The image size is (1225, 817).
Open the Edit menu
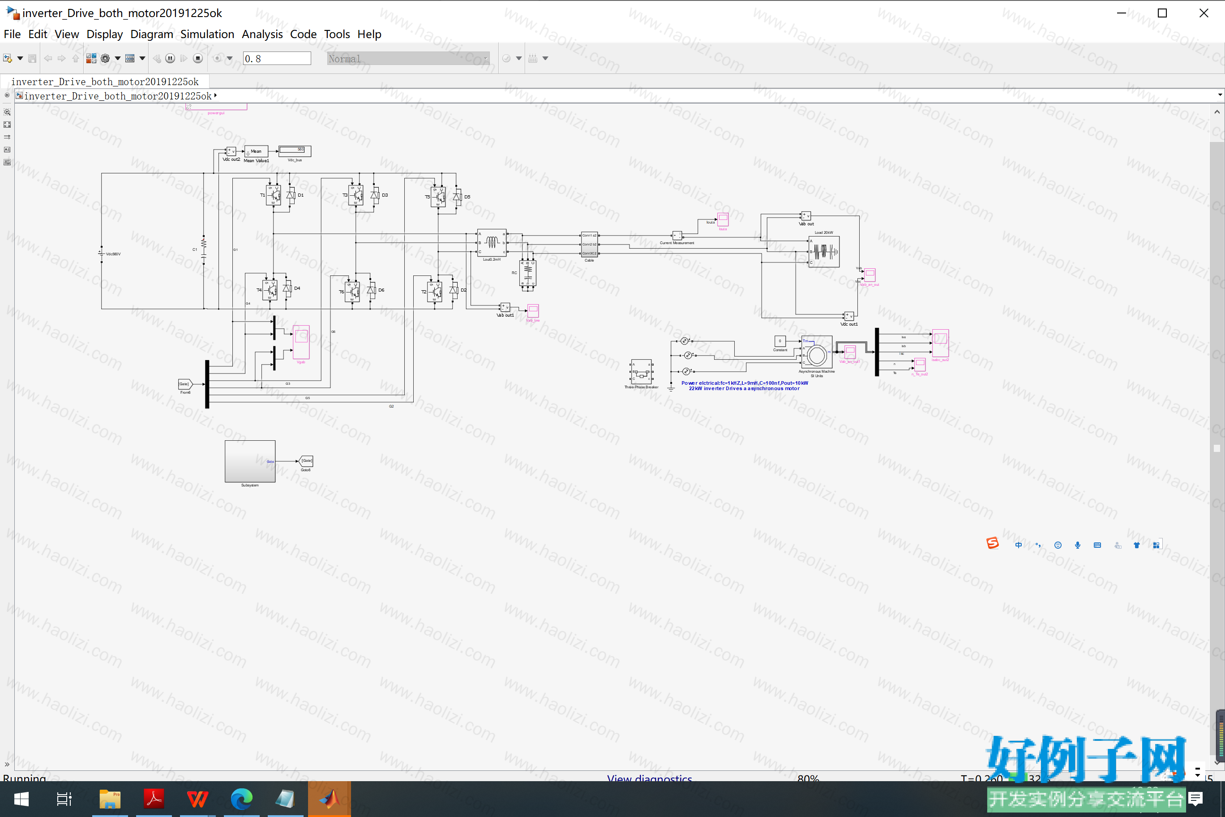[x=38, y=34]
